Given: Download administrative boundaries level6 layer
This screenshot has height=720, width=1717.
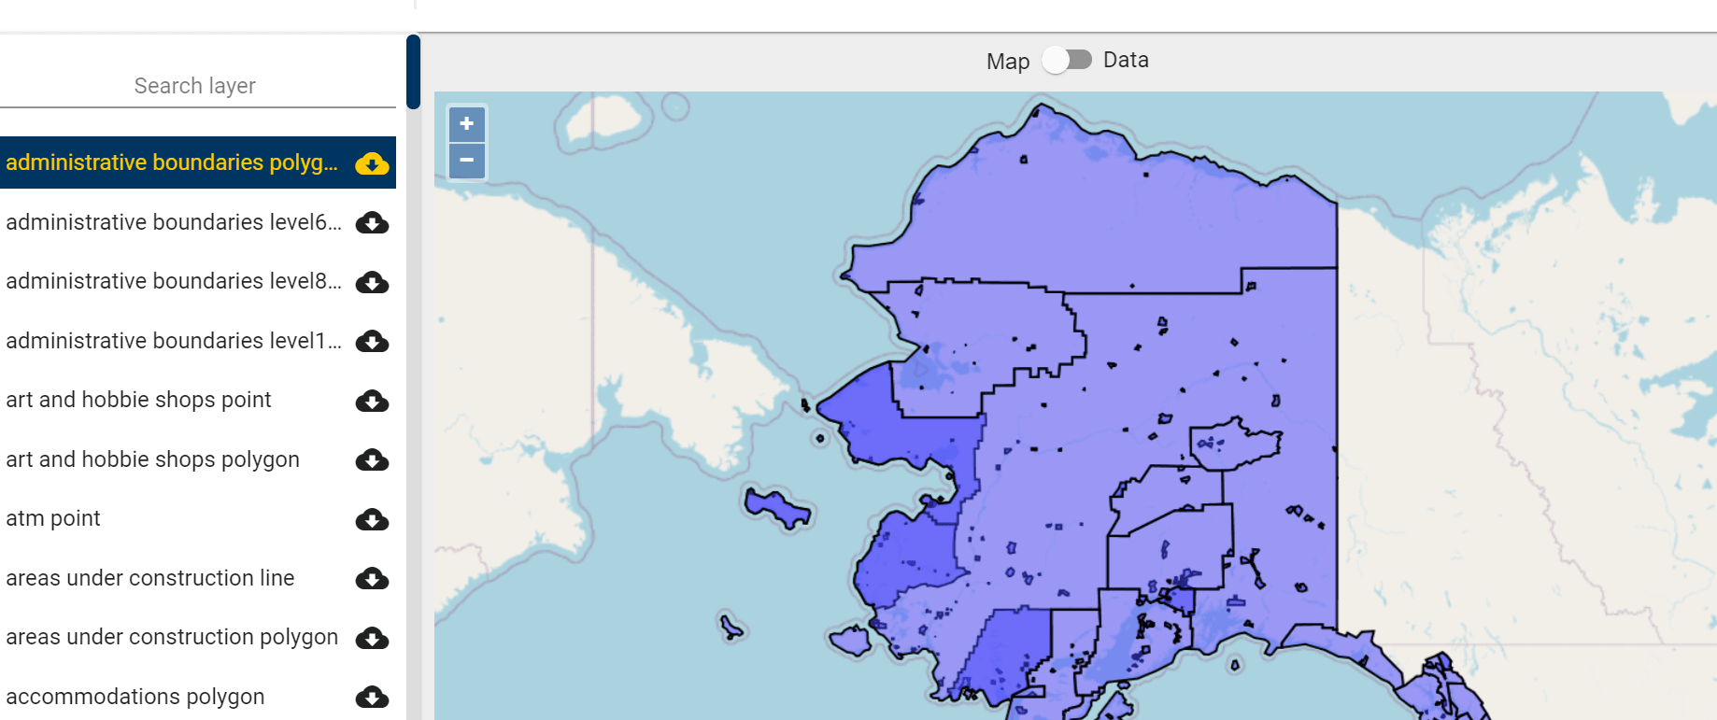Looking at the screenshot, I should tap(372, 223).
